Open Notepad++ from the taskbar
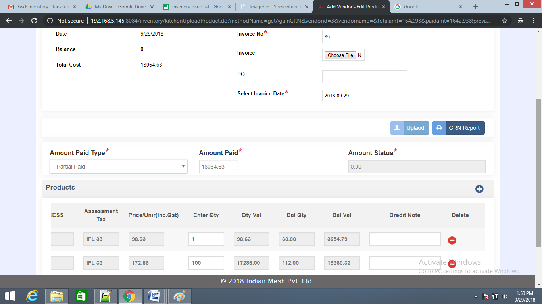542x304 pixels. [106, 296]
